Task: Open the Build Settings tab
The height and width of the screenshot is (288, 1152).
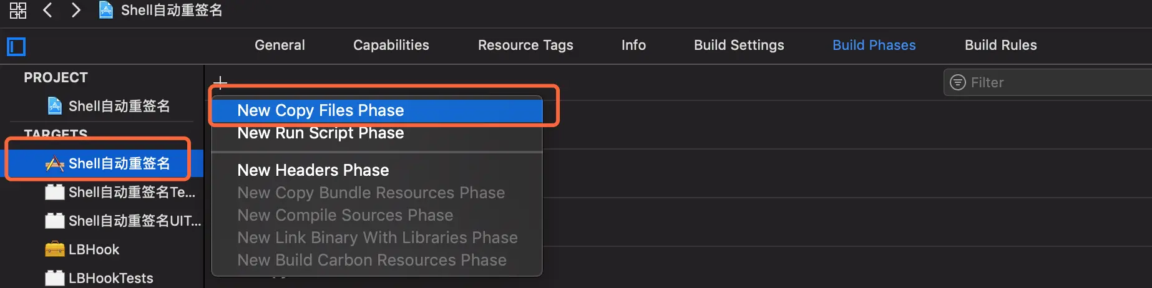Action: coord(739,45)
